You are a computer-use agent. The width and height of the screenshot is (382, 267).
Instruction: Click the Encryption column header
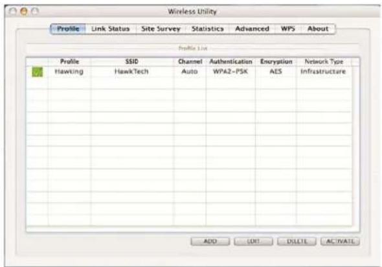(x=276, y=62)
